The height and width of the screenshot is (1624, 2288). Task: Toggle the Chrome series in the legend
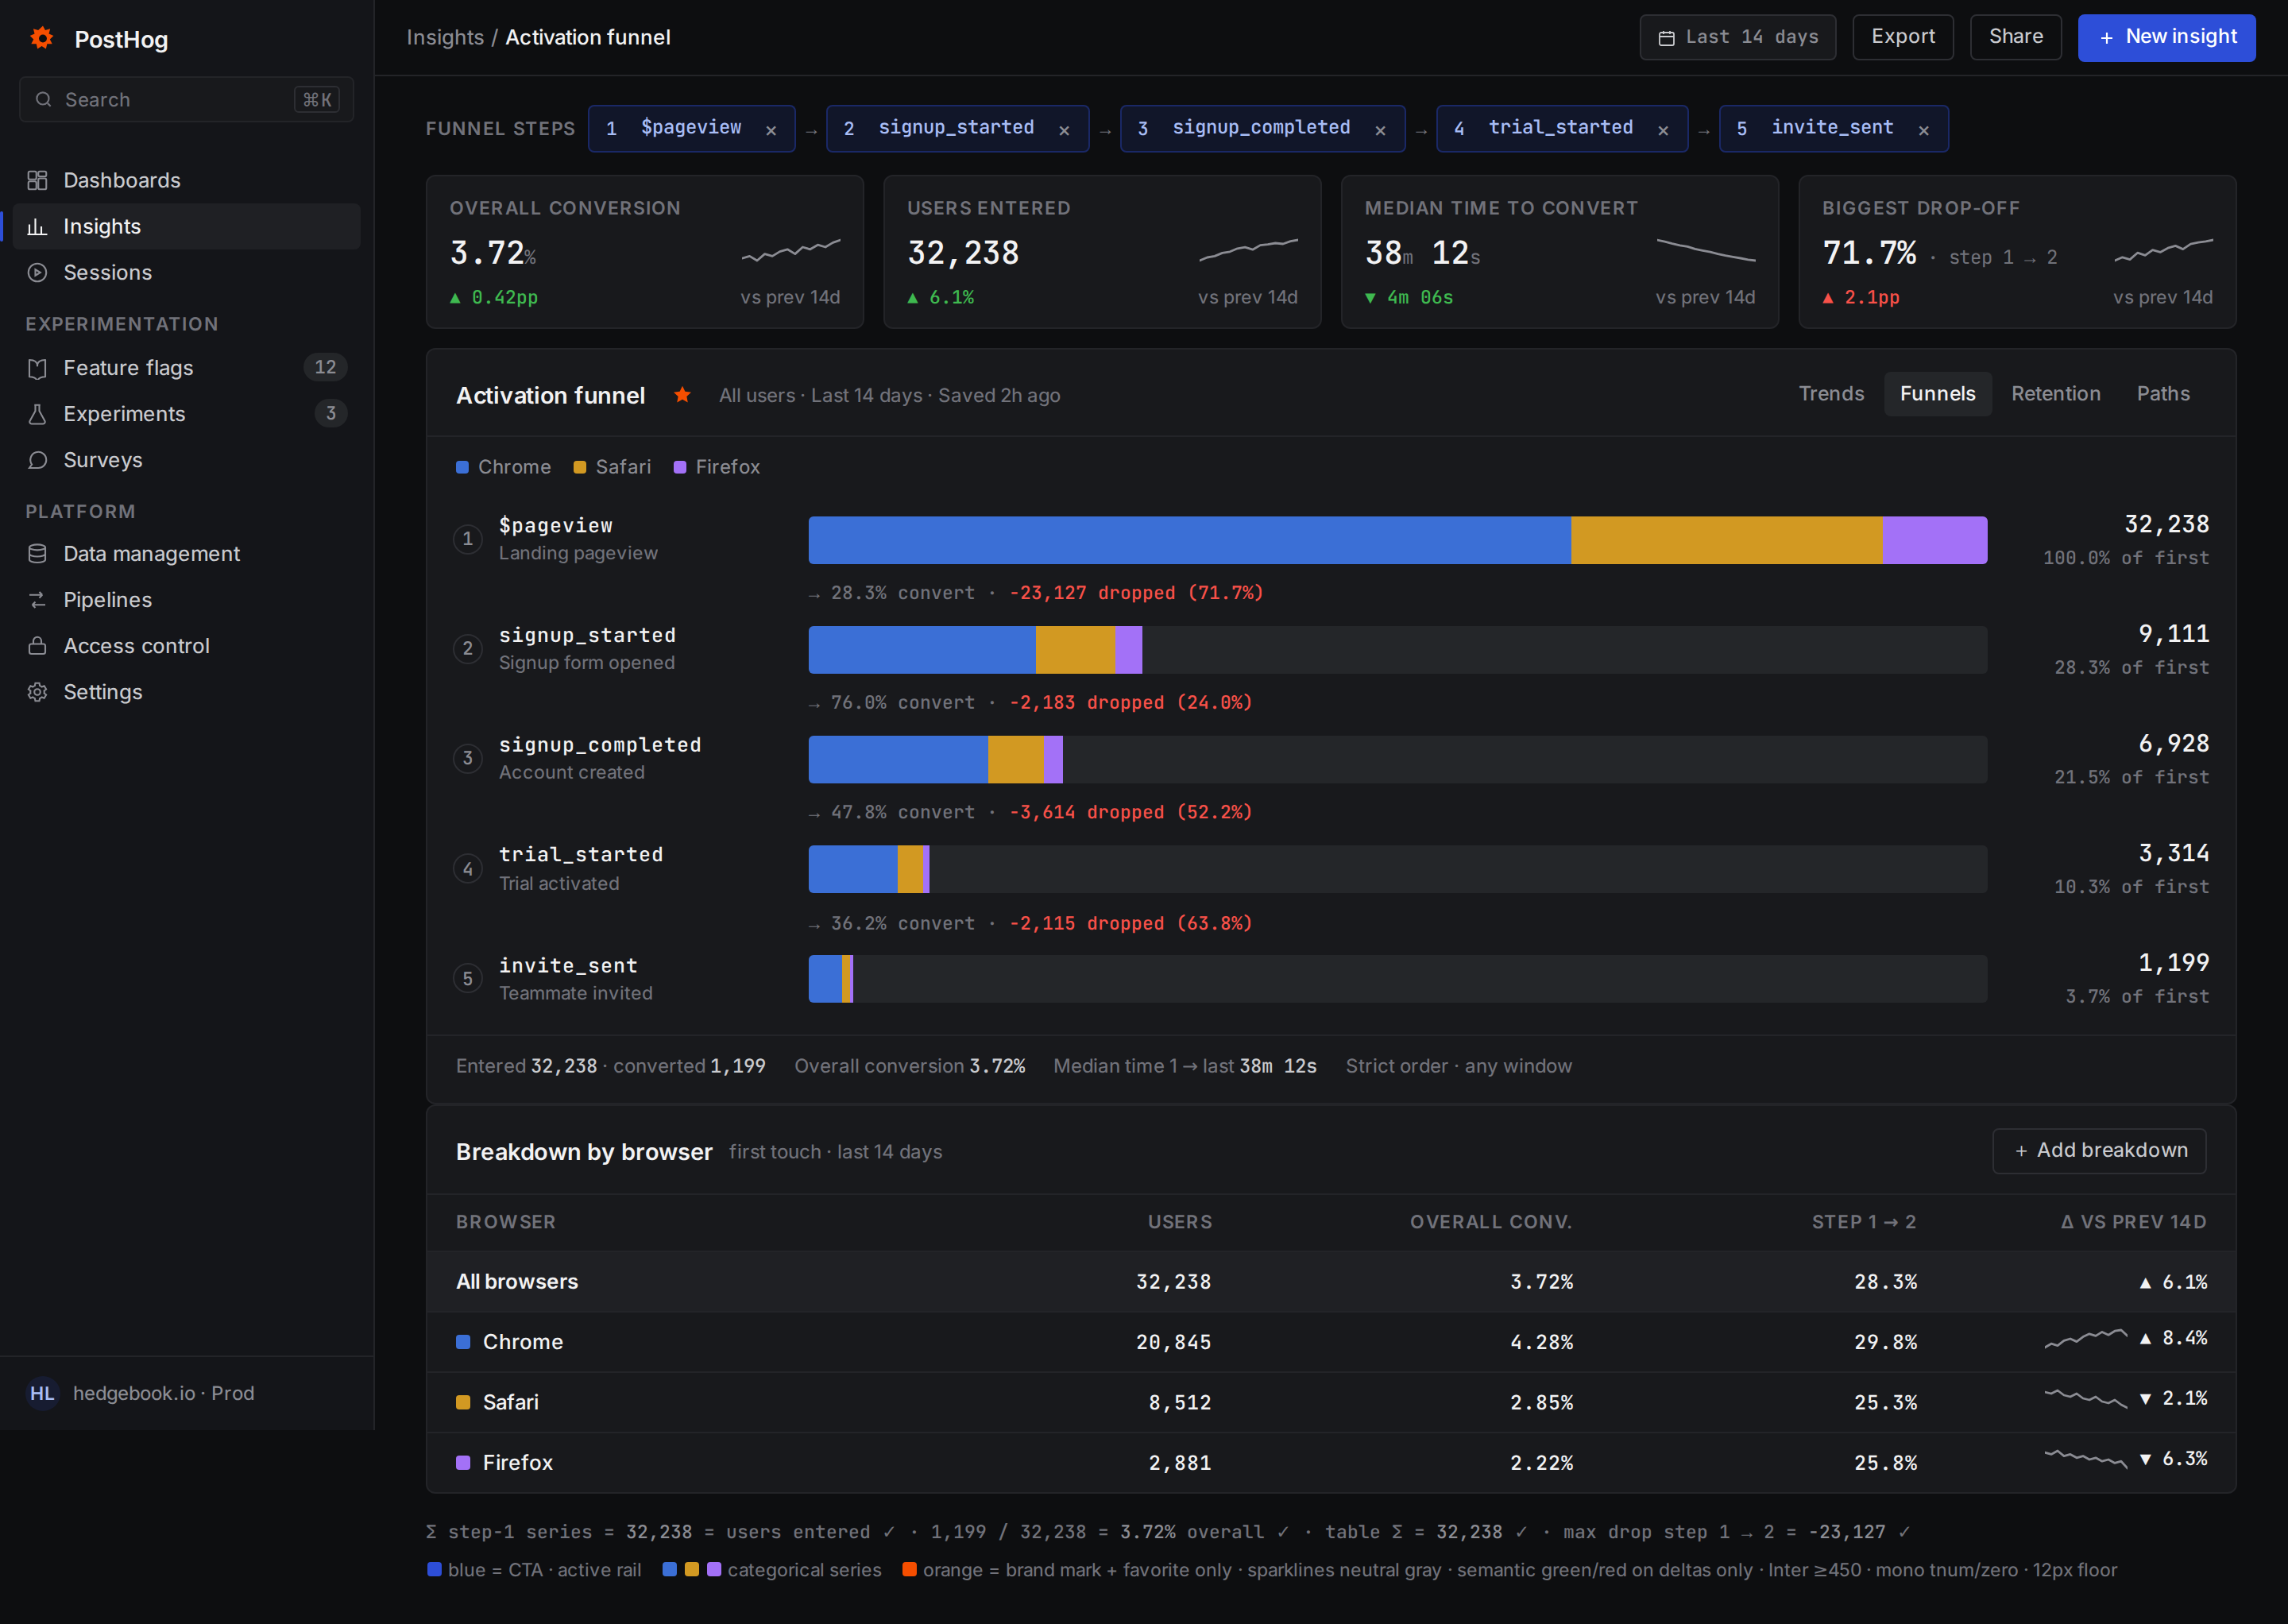503,467
